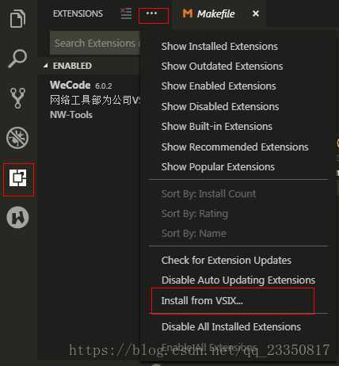Image resolution: width=339 pixels, height=366 pixels.
Task: Open the Source Control branch icon
Action: 17,98
